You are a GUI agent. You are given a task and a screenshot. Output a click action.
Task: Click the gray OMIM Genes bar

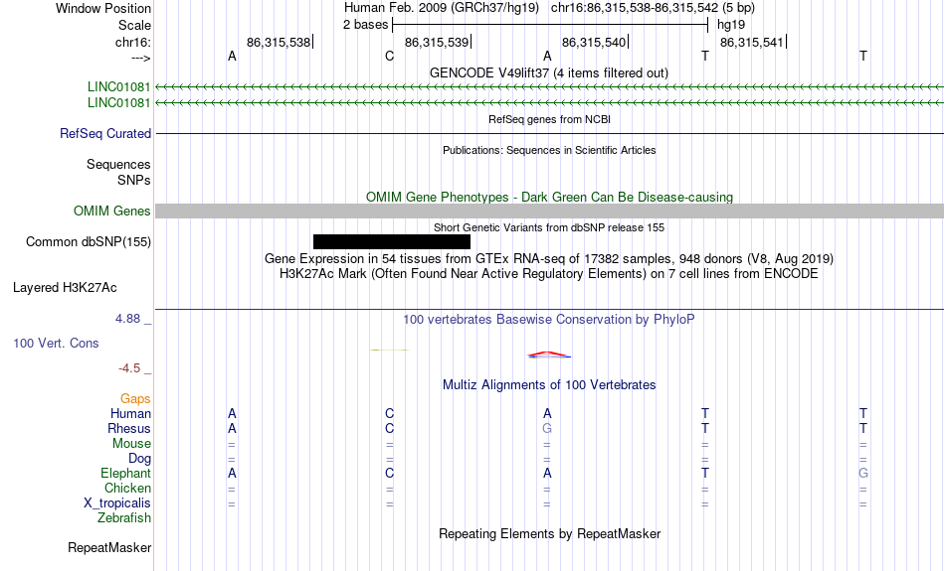click(550, 212)
